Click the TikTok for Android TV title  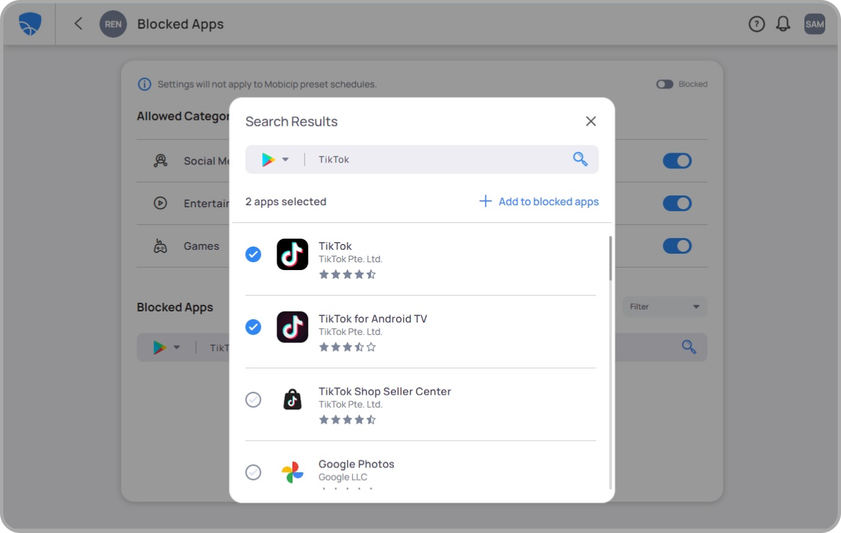point(372,319)
